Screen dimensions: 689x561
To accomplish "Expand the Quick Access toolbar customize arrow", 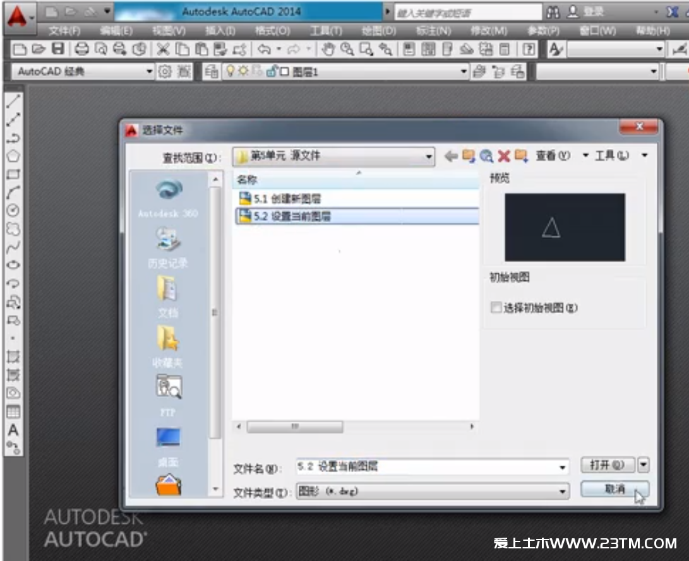I will 107,11.
